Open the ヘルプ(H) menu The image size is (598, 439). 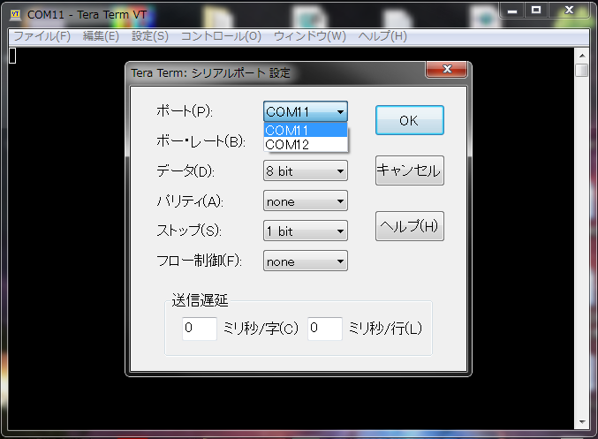(382, 36)
